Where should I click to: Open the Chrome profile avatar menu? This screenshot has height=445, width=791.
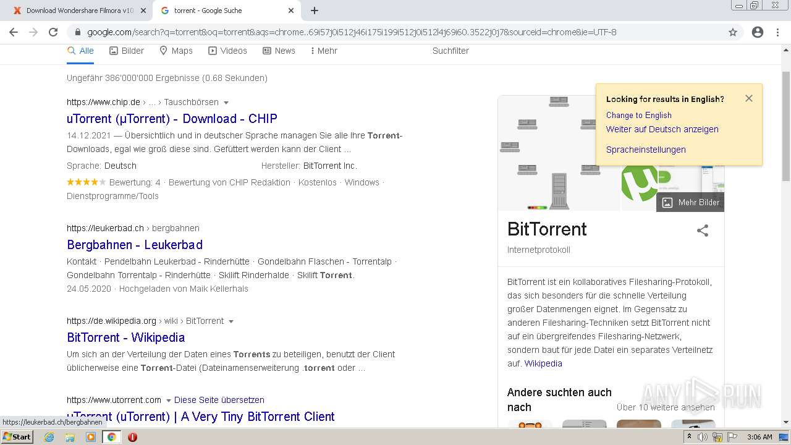click(758, 32)
